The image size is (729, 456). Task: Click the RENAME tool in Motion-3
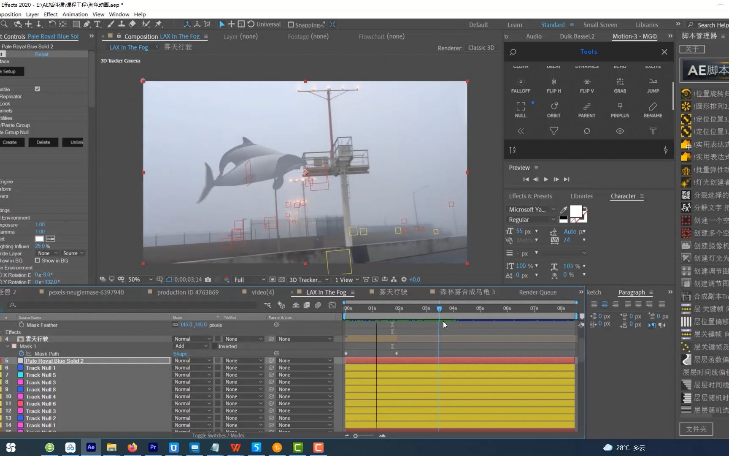pos(653,110)
